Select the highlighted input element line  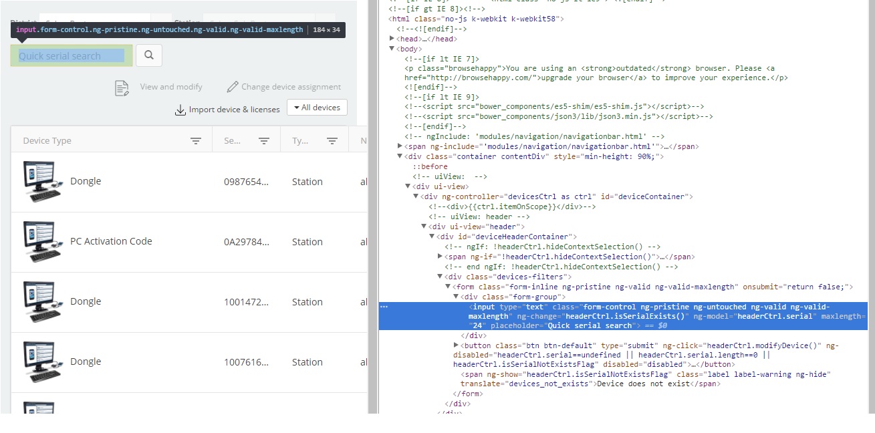tap(623, 316)
